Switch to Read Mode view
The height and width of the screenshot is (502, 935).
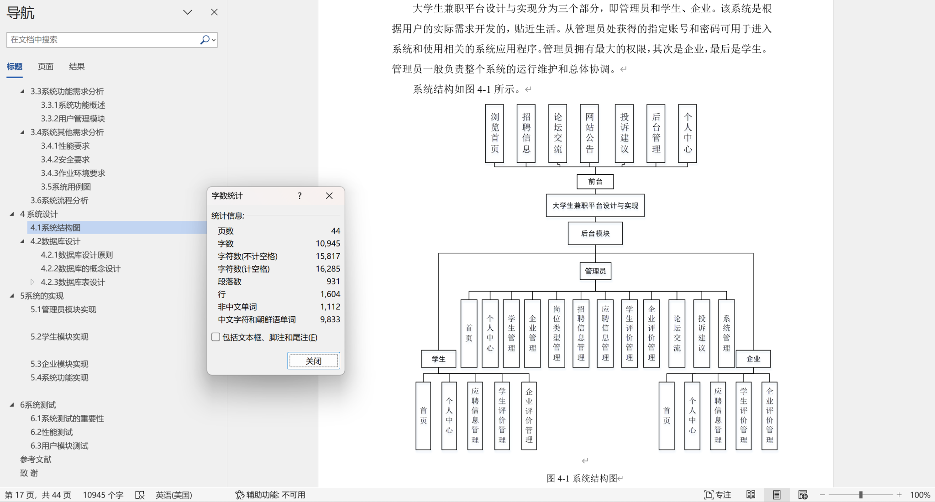pyautogui.click(x=751, y=495)
